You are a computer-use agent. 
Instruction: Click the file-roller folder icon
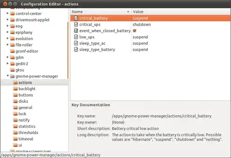12,45
